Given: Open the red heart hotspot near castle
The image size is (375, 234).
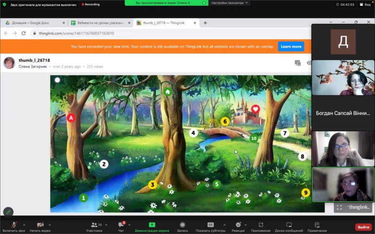Looking at the screenshot, I should pos(255,109).
